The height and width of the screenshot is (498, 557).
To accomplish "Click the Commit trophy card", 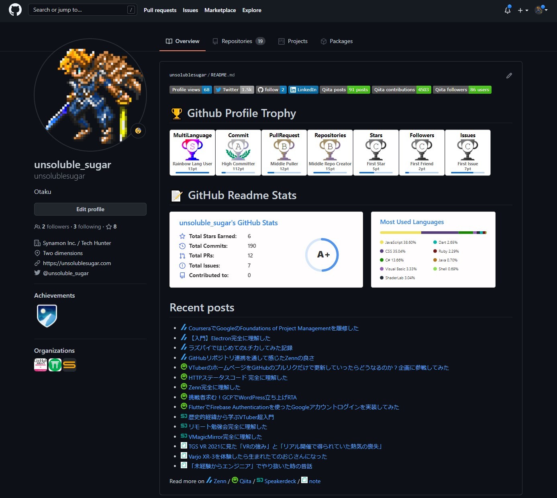I will (238, 152).
